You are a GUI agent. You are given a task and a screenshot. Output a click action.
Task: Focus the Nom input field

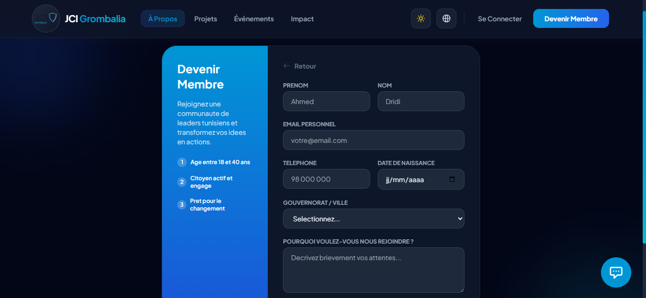[x=421, y=101]
